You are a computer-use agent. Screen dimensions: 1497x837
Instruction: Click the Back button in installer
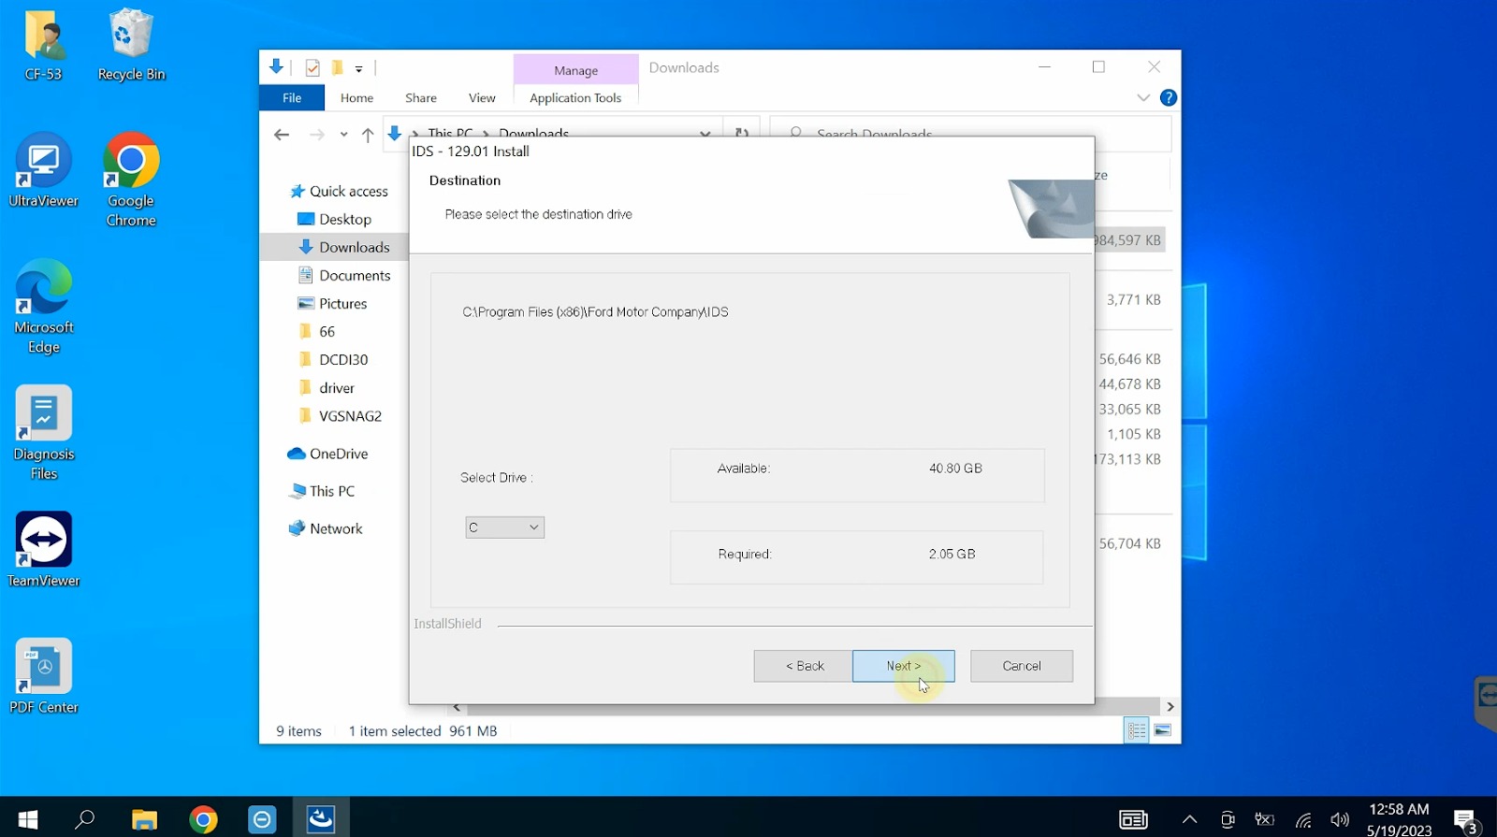[x=804, y=666]
